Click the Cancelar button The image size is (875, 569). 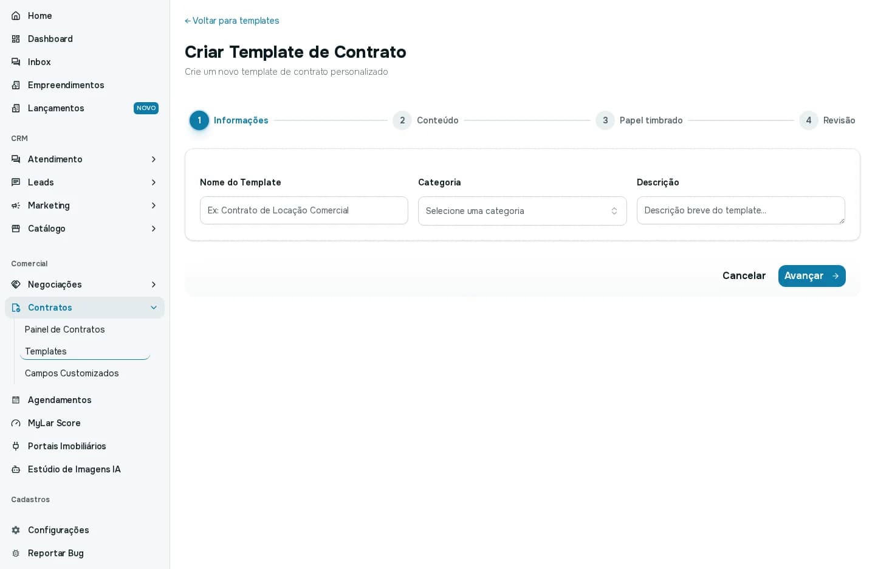pos(744,276)
